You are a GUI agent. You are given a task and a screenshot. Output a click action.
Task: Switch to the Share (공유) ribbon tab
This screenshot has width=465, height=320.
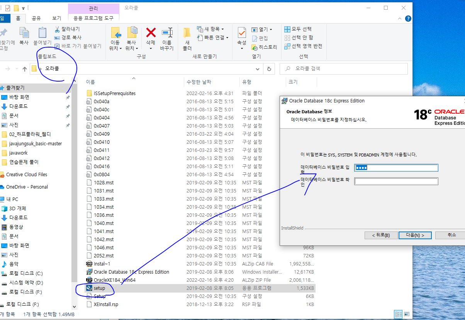(x=36, y=18)
